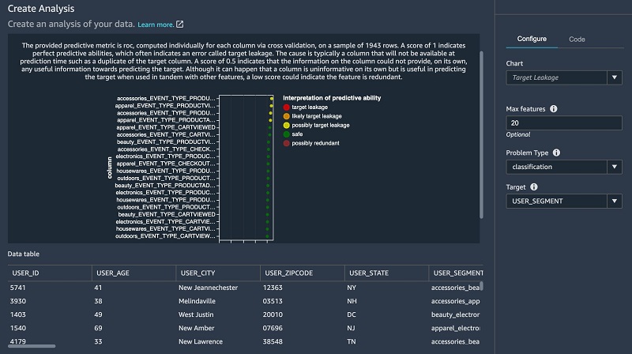Click the Chart dropdown arrow
The width and height of the screenshot is (632, 354).
point(615,77)
